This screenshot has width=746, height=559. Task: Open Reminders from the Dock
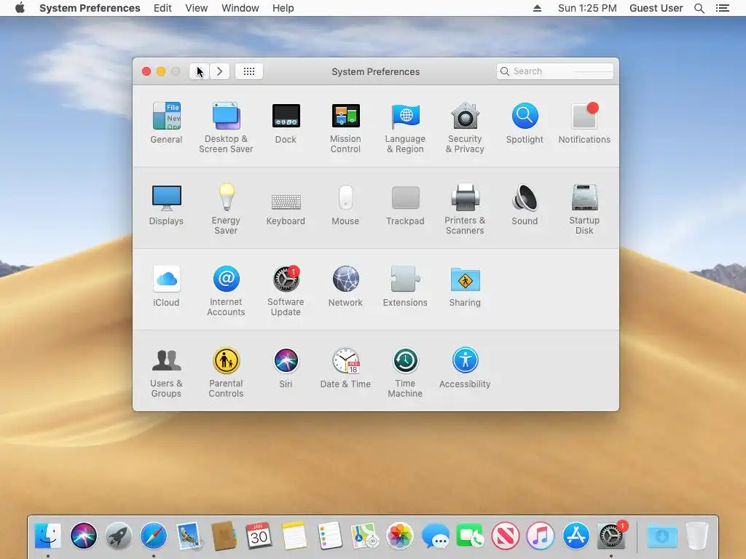pos(329,535)
